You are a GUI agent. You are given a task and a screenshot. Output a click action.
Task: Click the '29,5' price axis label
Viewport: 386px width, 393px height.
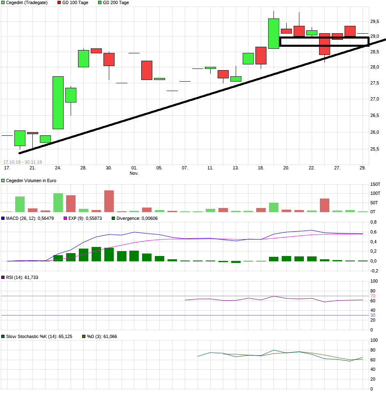pos(375,22)
